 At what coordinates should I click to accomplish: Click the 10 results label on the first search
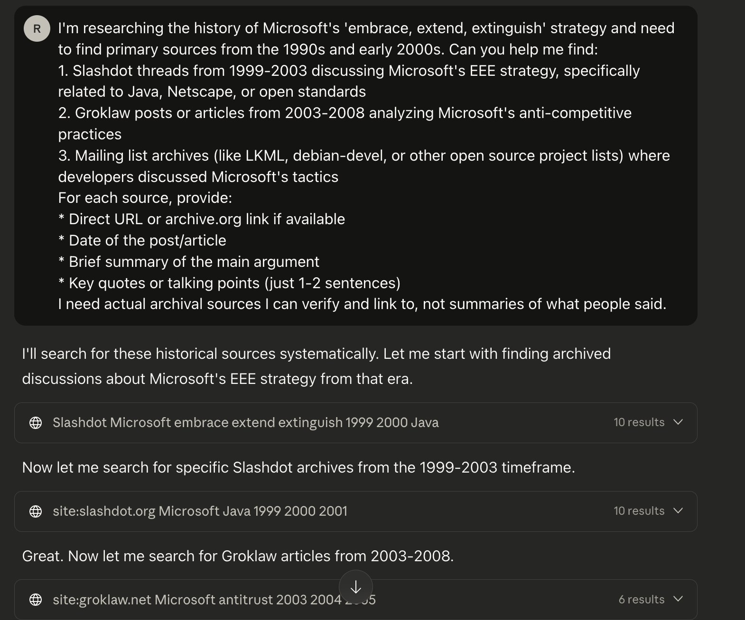(x=639, y=422)
